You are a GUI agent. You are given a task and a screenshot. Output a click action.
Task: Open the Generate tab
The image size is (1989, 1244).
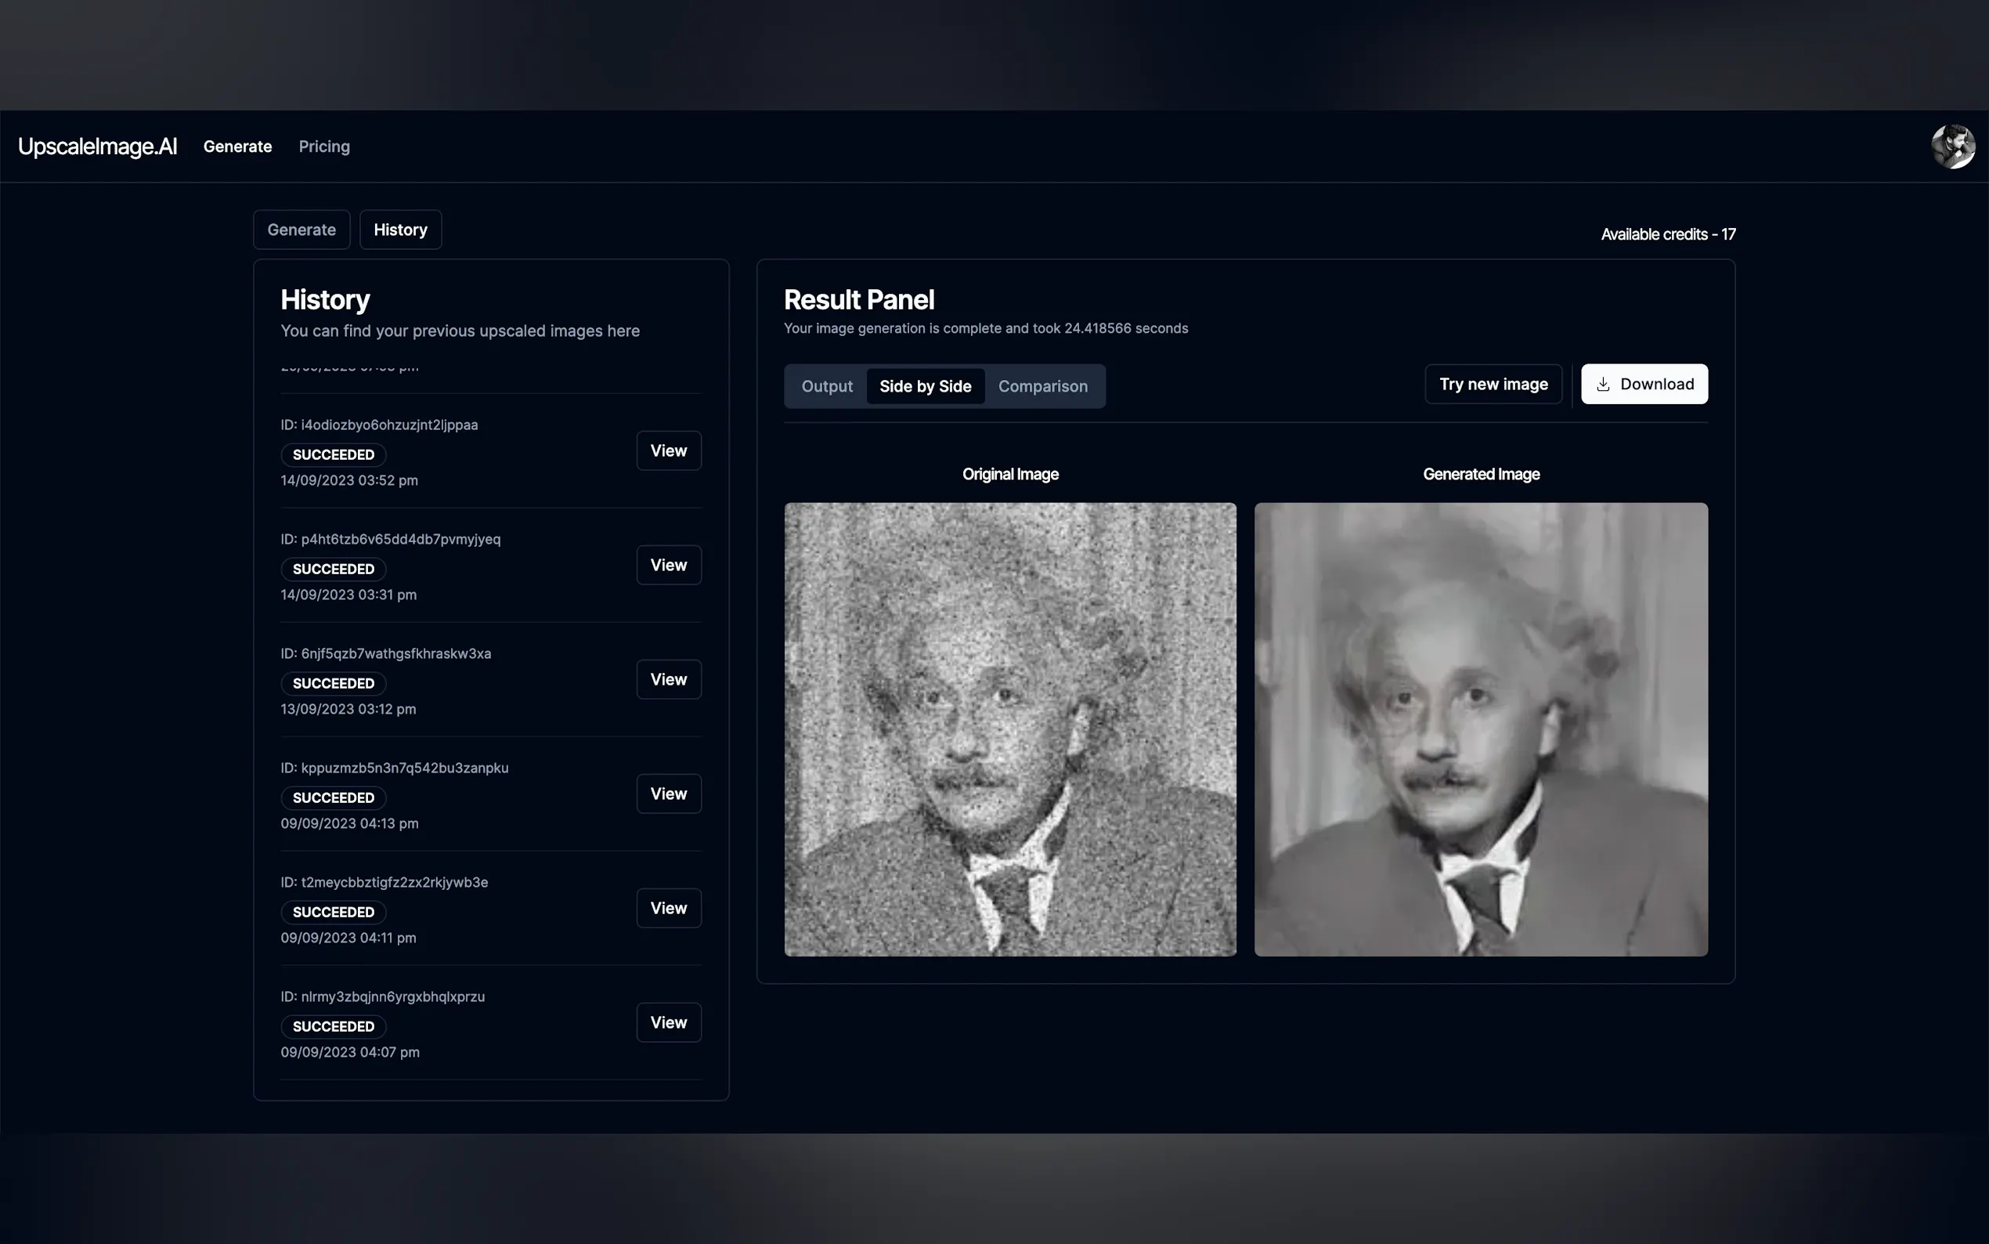pyautogui.click(x=301, y=230)
